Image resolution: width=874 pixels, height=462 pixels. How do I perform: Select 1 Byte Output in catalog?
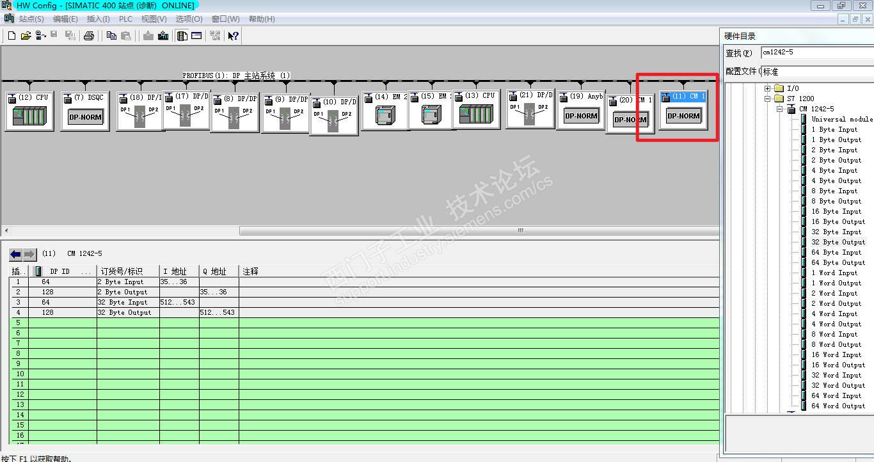pos(836,139)
